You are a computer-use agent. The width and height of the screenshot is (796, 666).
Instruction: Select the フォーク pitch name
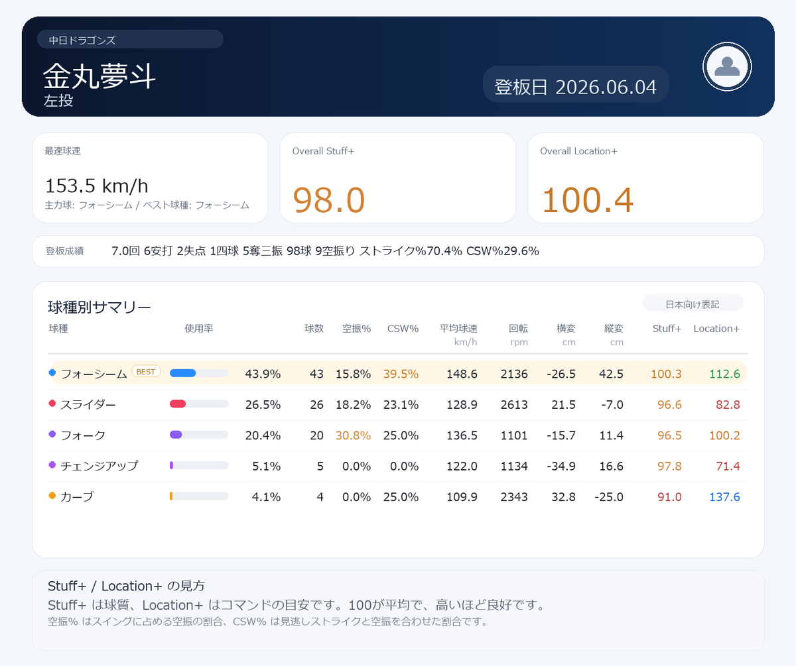(83, 435)
